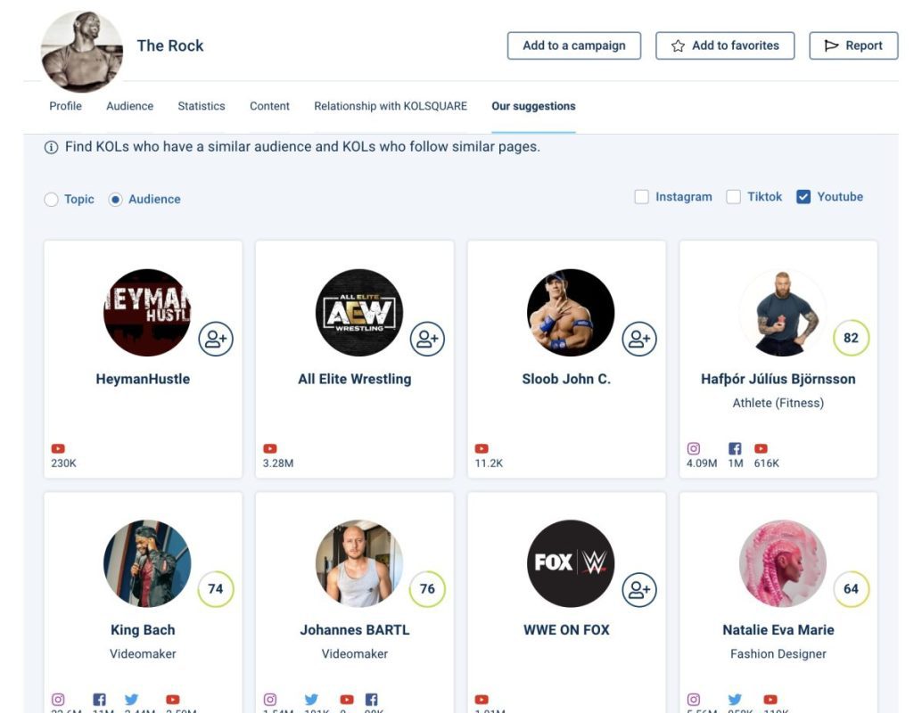Switch to the Statistics tab
Screen dimensions: 922x713
click(202, 106)
